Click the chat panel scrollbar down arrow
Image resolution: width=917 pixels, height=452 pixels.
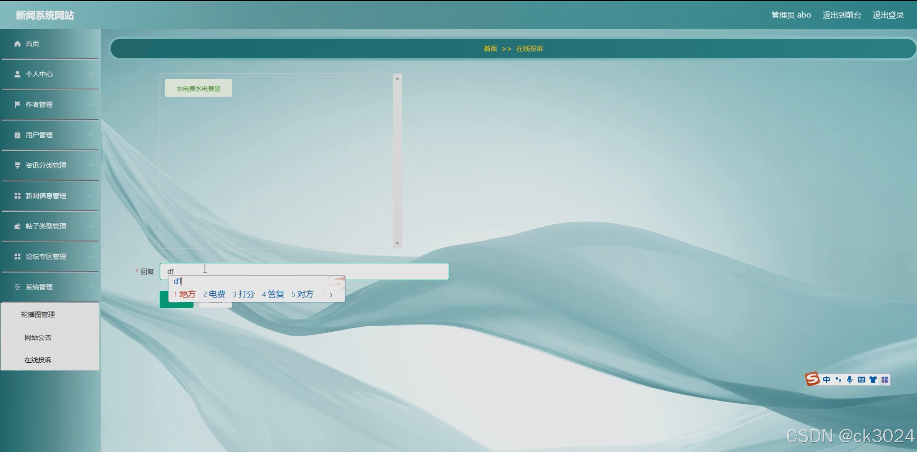pyautogui.click(x=397, y=244)
